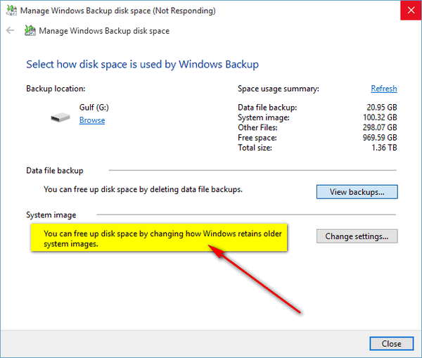Click the 'Backup location:' label

pos(56,89)
